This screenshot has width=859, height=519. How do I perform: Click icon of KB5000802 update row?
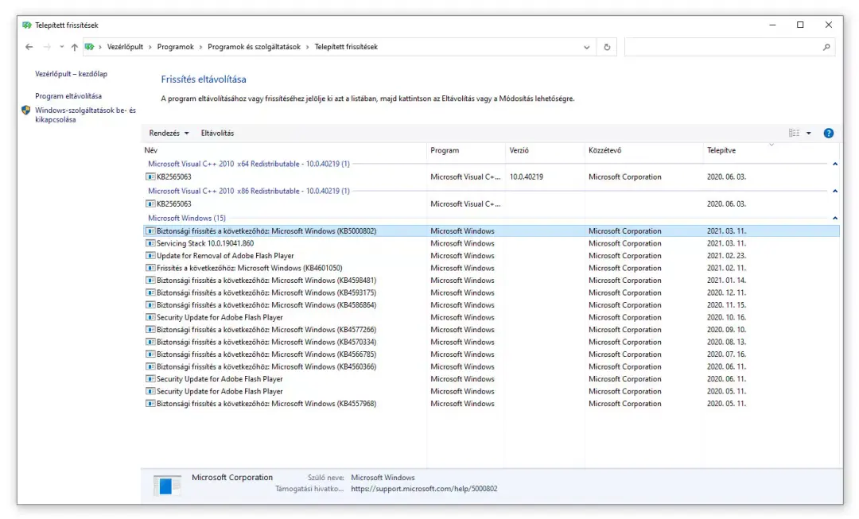point(150,231)
